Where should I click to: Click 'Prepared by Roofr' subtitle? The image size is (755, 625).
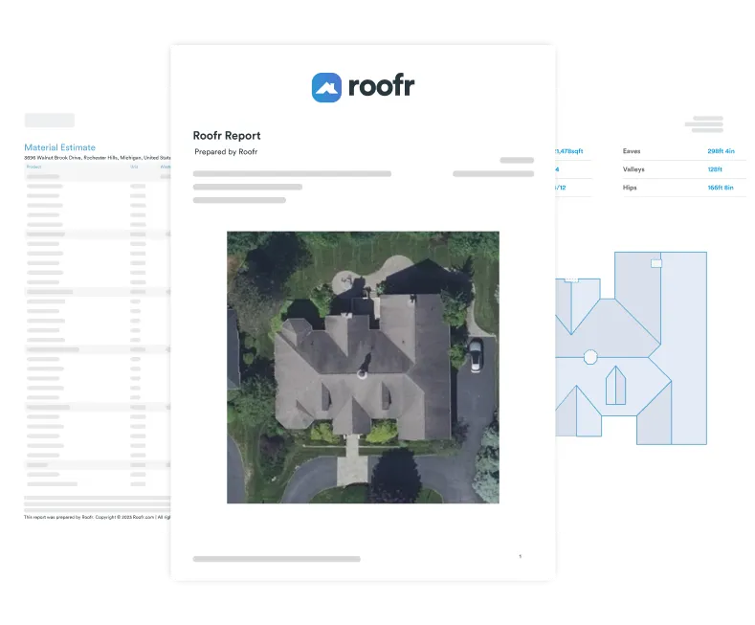pos(226,151)
